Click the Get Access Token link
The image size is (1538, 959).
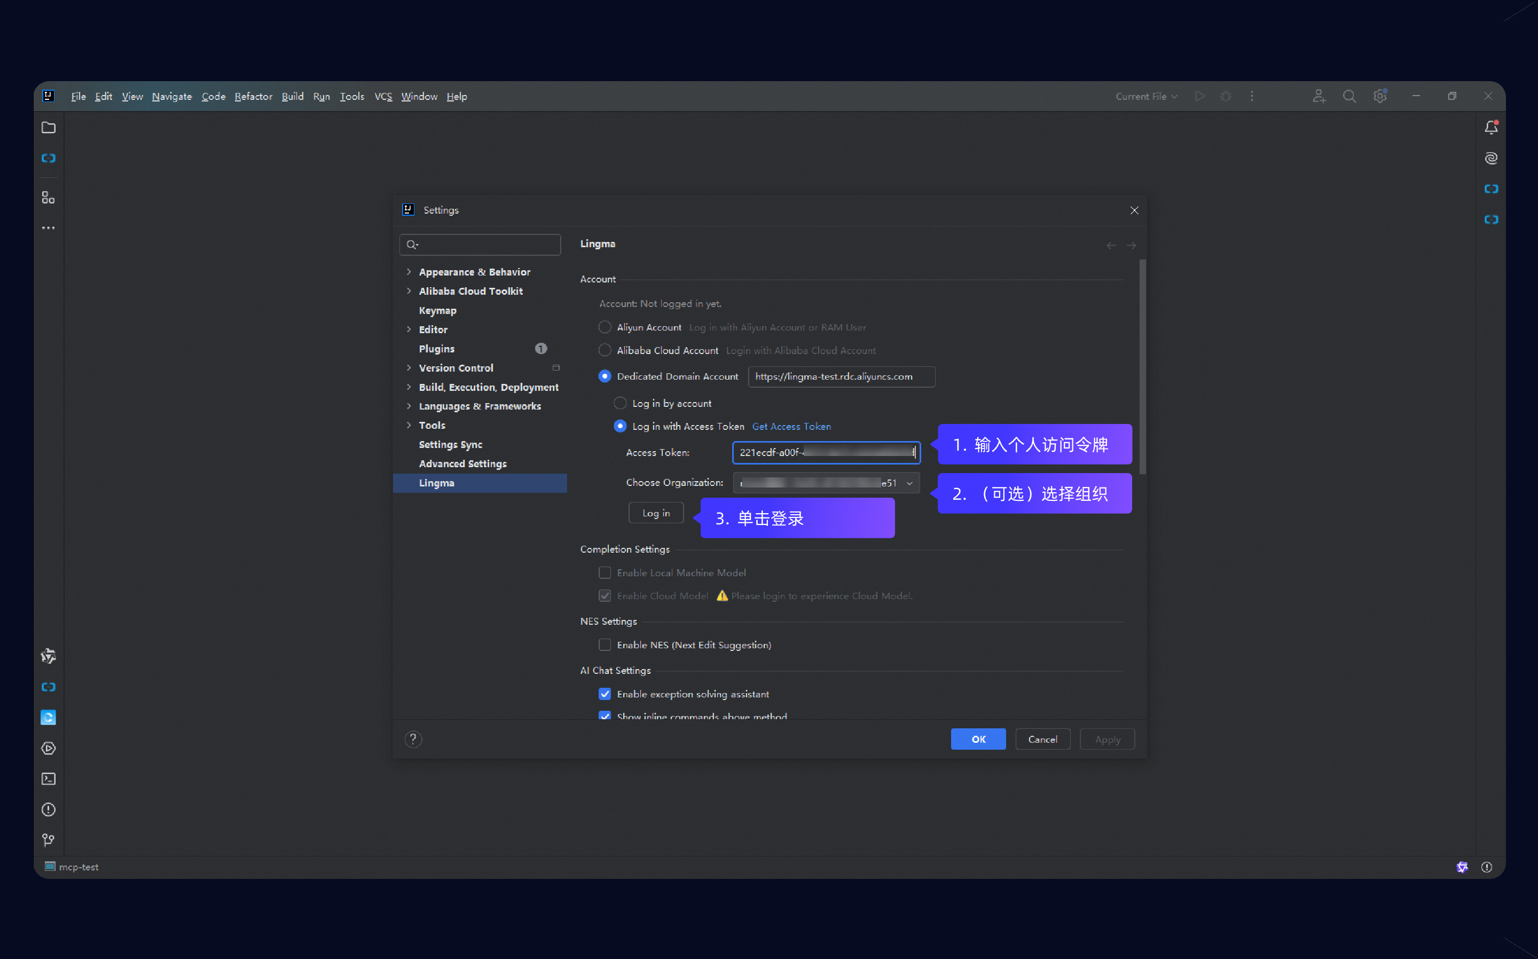[x=791, y=426]
